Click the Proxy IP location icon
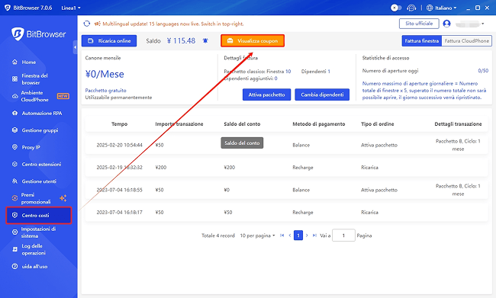Viewport: 496px width, 298px height. (14, 147)
